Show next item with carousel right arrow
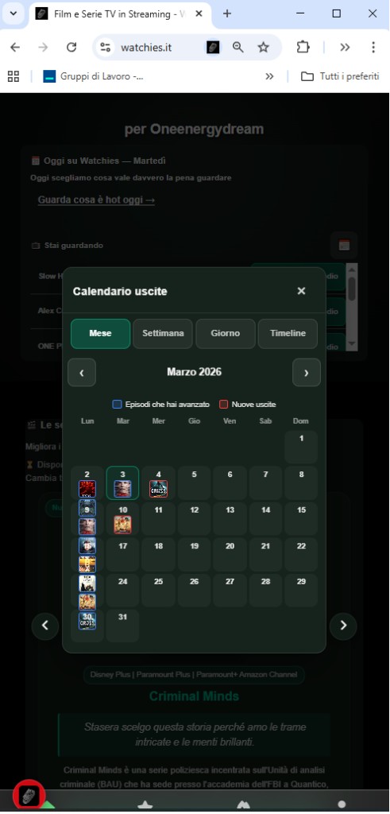Screen dimensions: 390x814 pyautogui.click(x=343, y=626)
